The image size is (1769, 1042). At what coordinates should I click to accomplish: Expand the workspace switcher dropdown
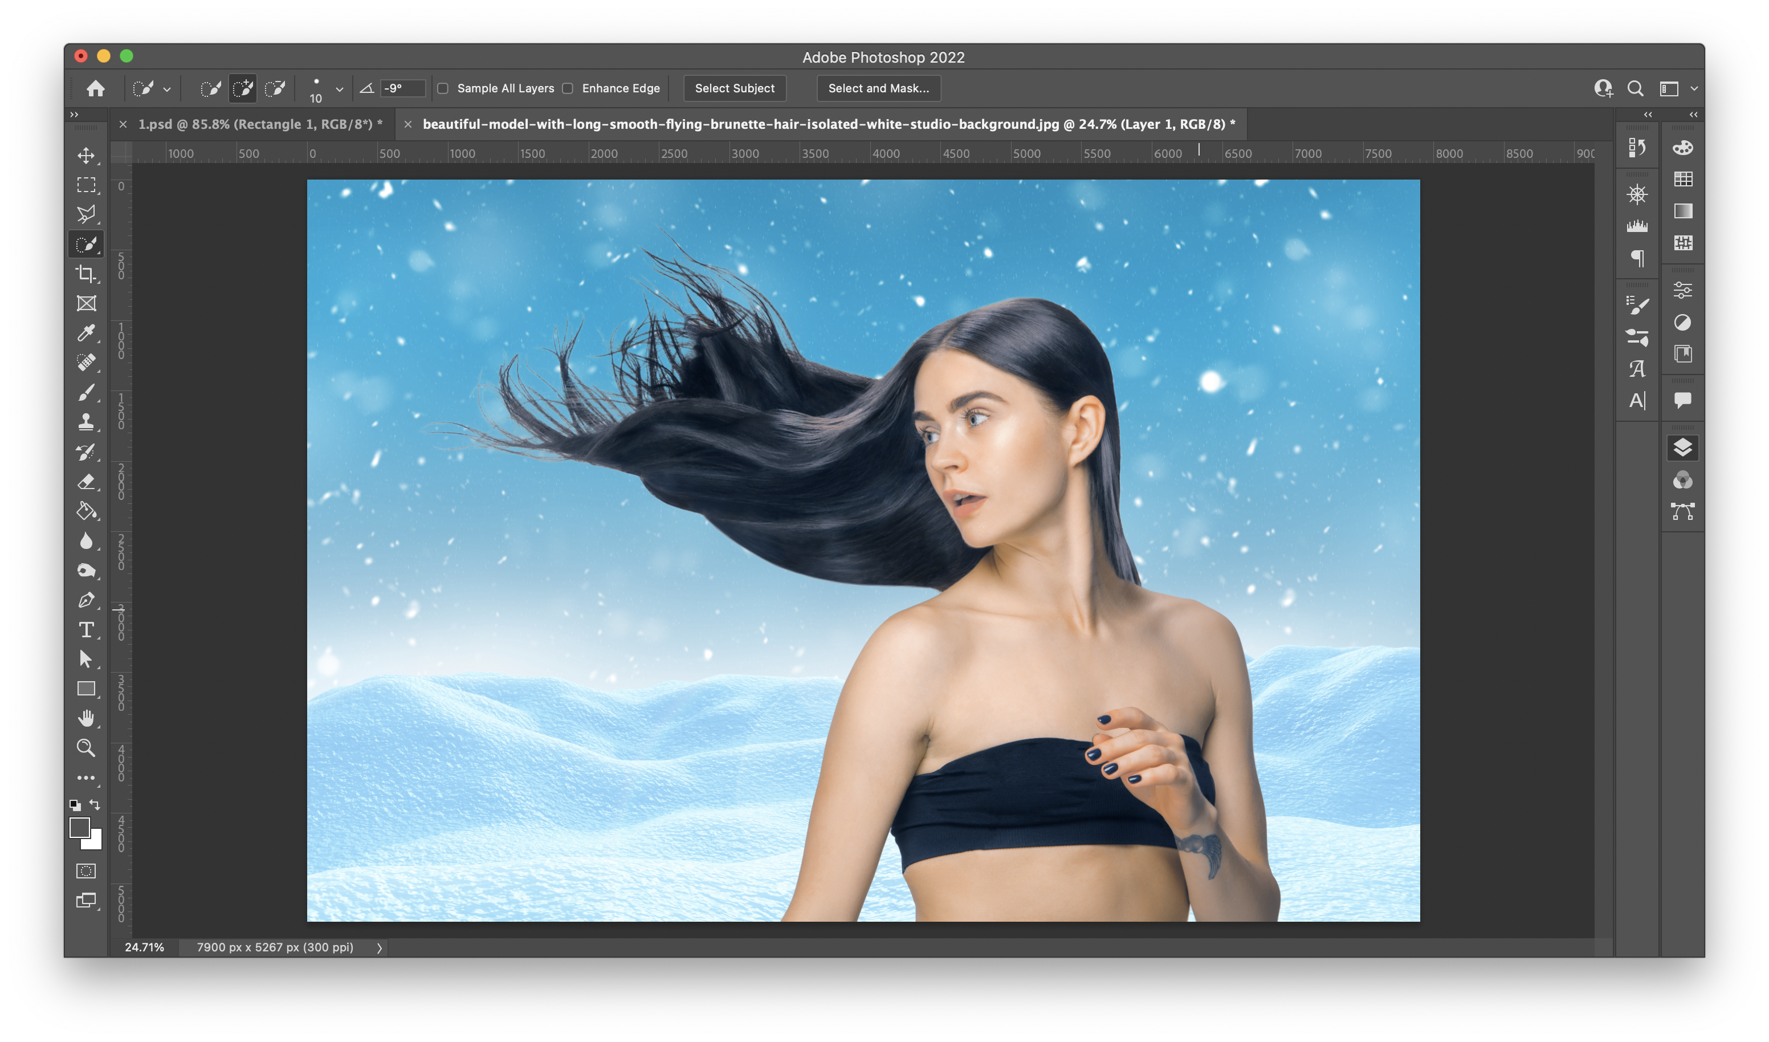pos(1694,88)
